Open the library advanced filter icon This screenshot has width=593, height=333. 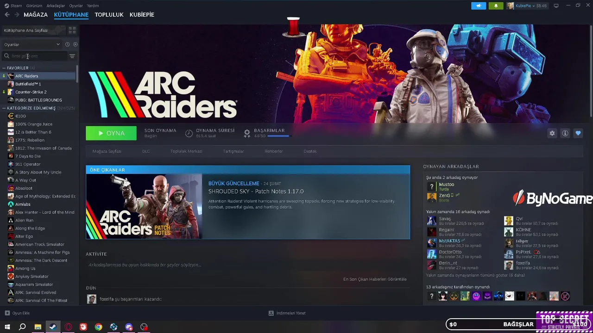[x=72, y=56]
